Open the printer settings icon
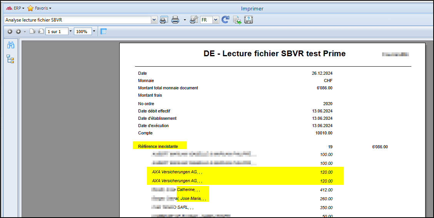434x218 pixels. click(194, 20)
